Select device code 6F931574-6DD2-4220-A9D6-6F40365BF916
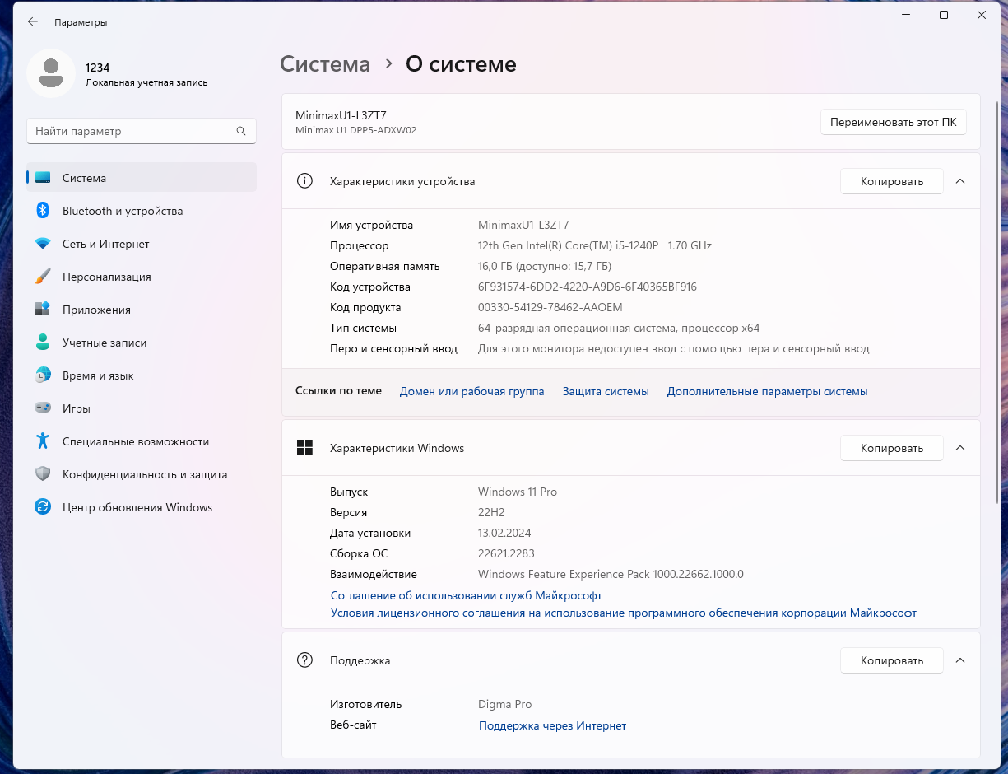The image size is (1008, 774). point(588,287)
